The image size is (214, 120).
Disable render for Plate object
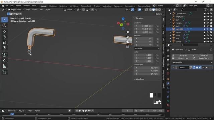click(x=211, y=35)
